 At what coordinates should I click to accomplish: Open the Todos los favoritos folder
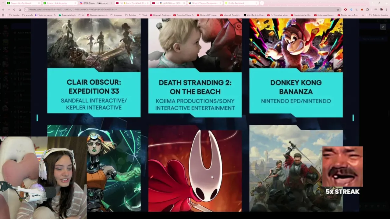click(378, 15)
